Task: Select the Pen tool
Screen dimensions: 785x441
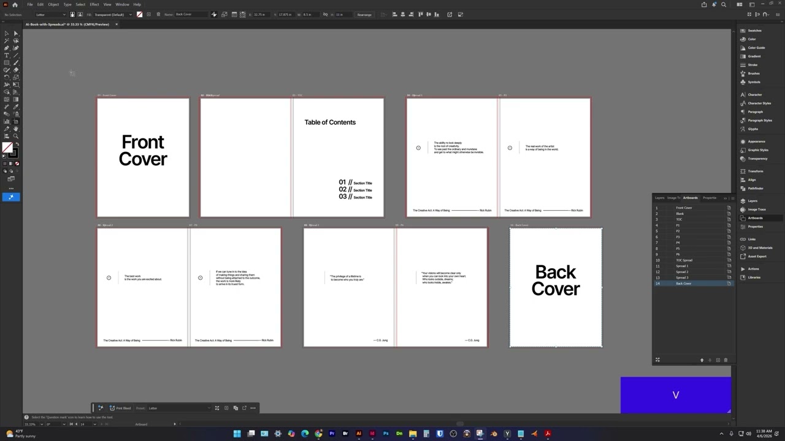Action: click(x=6, y=48)
